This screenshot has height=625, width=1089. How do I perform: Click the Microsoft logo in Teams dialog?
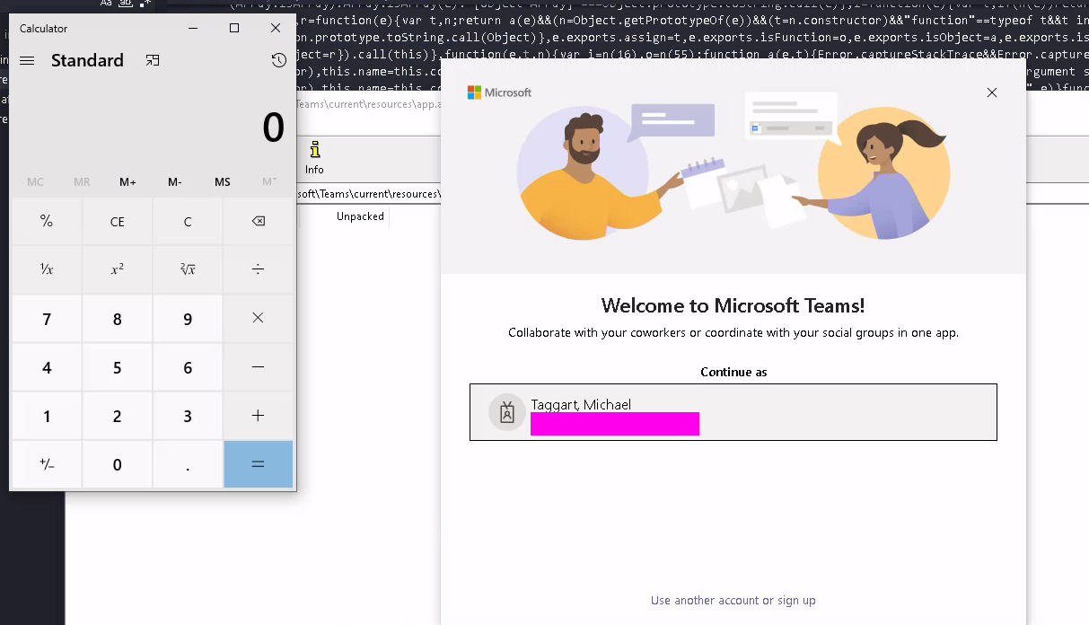pos(499,92)
